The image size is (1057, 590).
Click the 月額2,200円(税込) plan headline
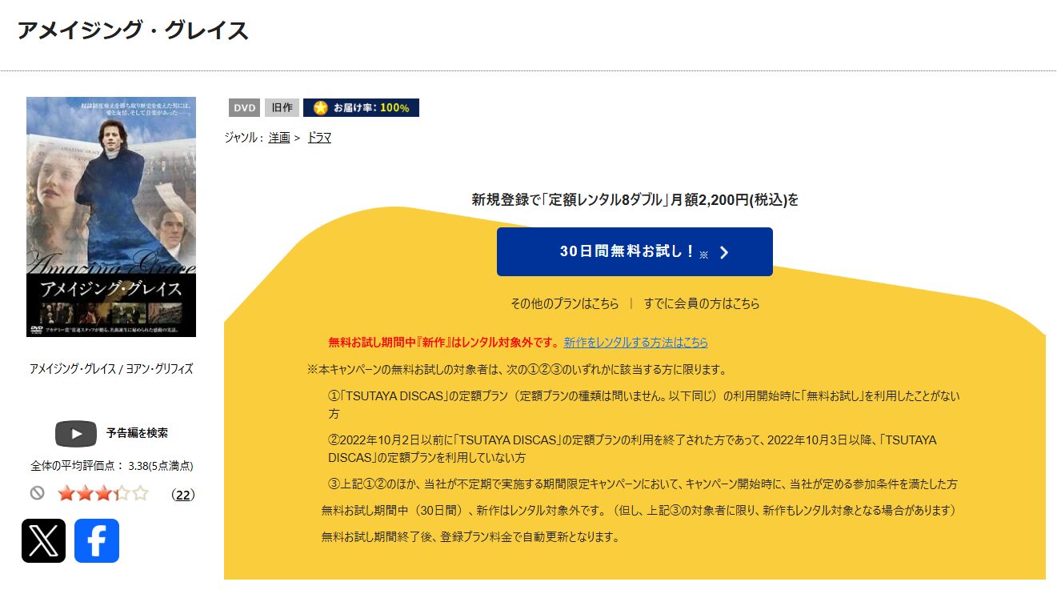635,200
